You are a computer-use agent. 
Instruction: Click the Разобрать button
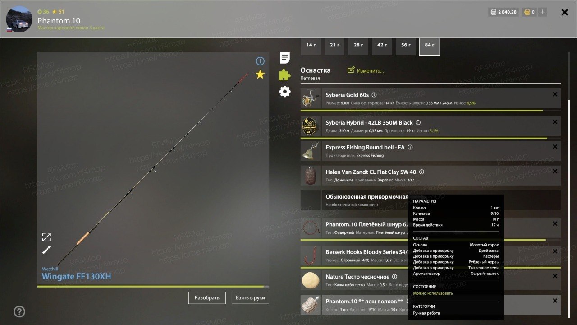tap(207, 298)
